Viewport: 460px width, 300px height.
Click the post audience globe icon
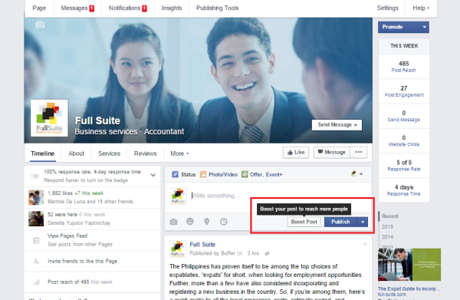pos(267,254)
